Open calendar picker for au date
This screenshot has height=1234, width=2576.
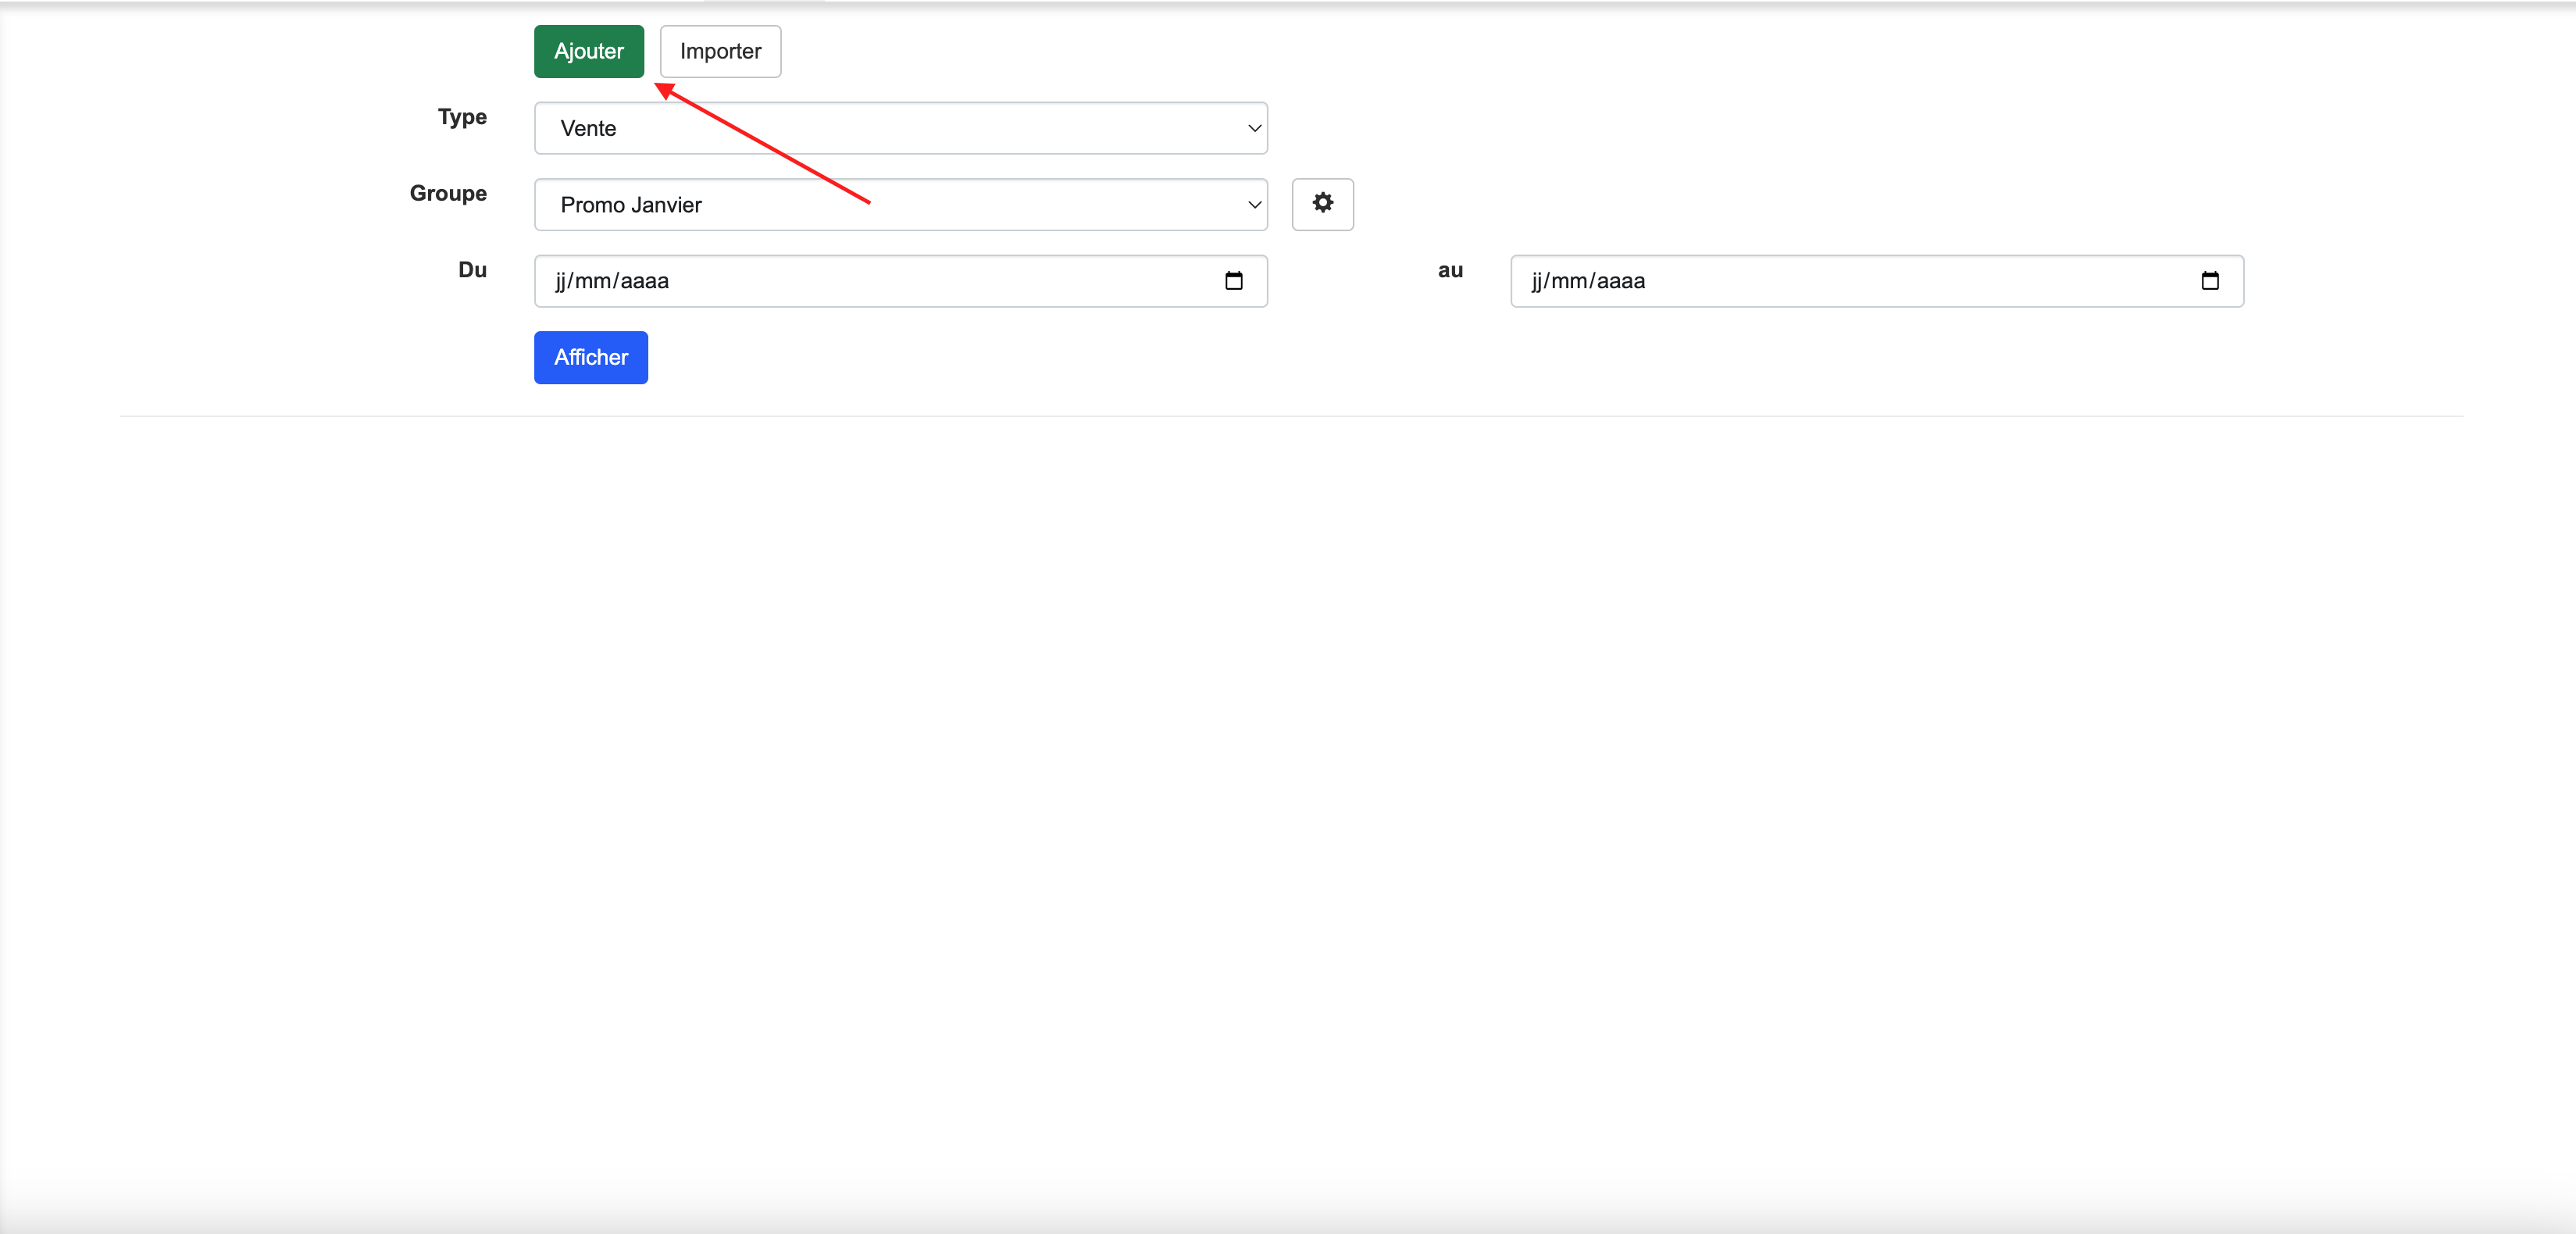point(2210,281)
